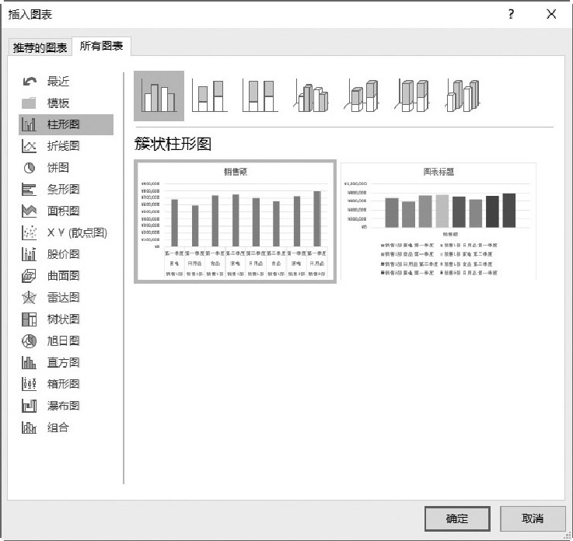573x541 pixels.
Task: Select the X Y (散点图) list label
Action: click(x=77, y=232)
